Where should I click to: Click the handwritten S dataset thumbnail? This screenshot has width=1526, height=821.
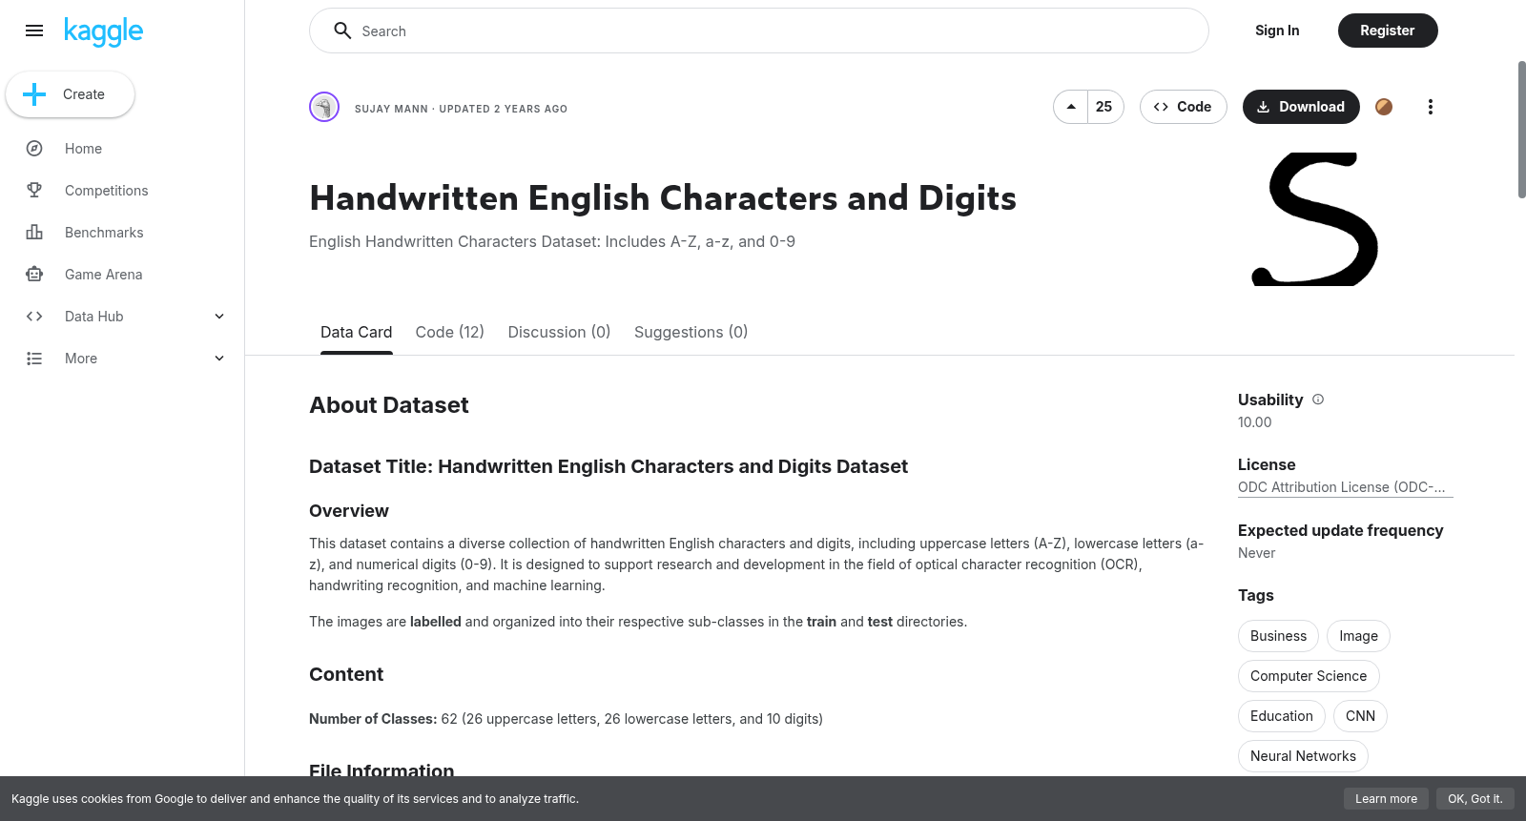tap(1314, 219)
